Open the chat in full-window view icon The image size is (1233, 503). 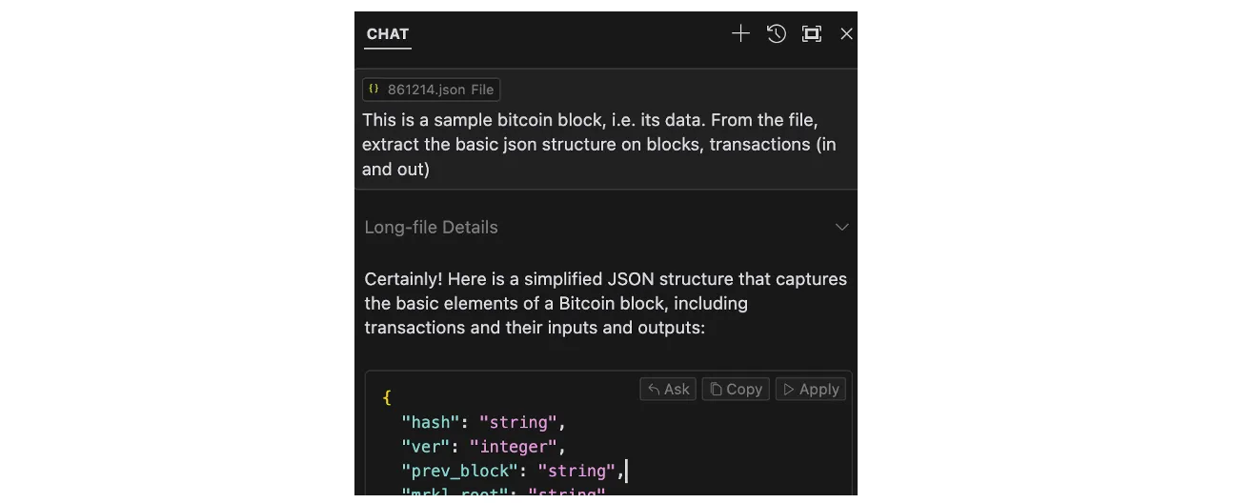click(812, 34)
